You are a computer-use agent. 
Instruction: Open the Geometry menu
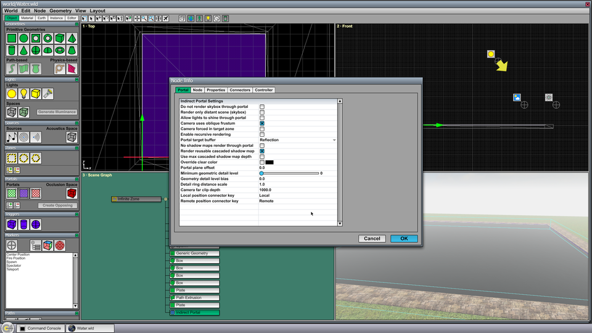point(60,10)
